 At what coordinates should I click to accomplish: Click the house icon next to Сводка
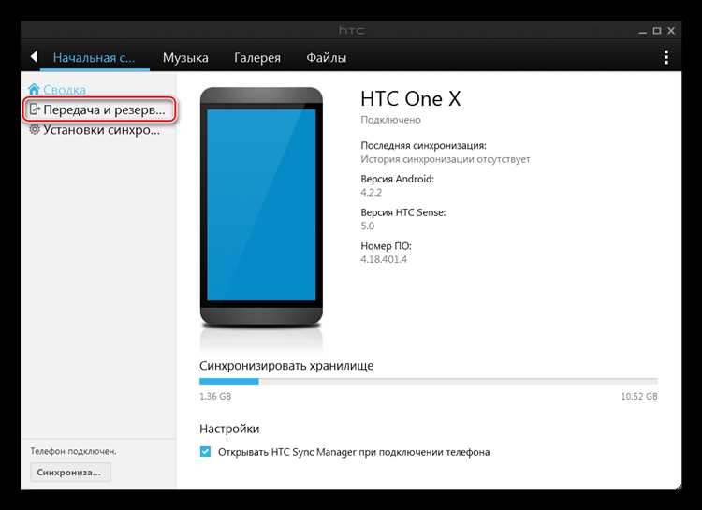35,90
